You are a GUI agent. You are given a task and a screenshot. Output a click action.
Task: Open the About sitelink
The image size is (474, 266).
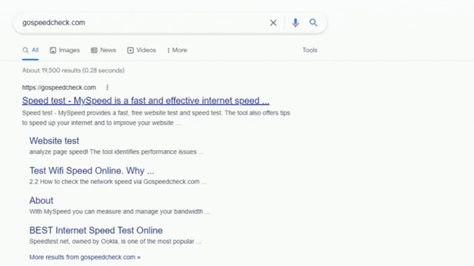click(41, 200)
